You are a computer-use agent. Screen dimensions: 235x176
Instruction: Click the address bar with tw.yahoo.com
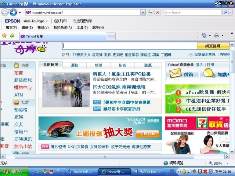[83, 12]
